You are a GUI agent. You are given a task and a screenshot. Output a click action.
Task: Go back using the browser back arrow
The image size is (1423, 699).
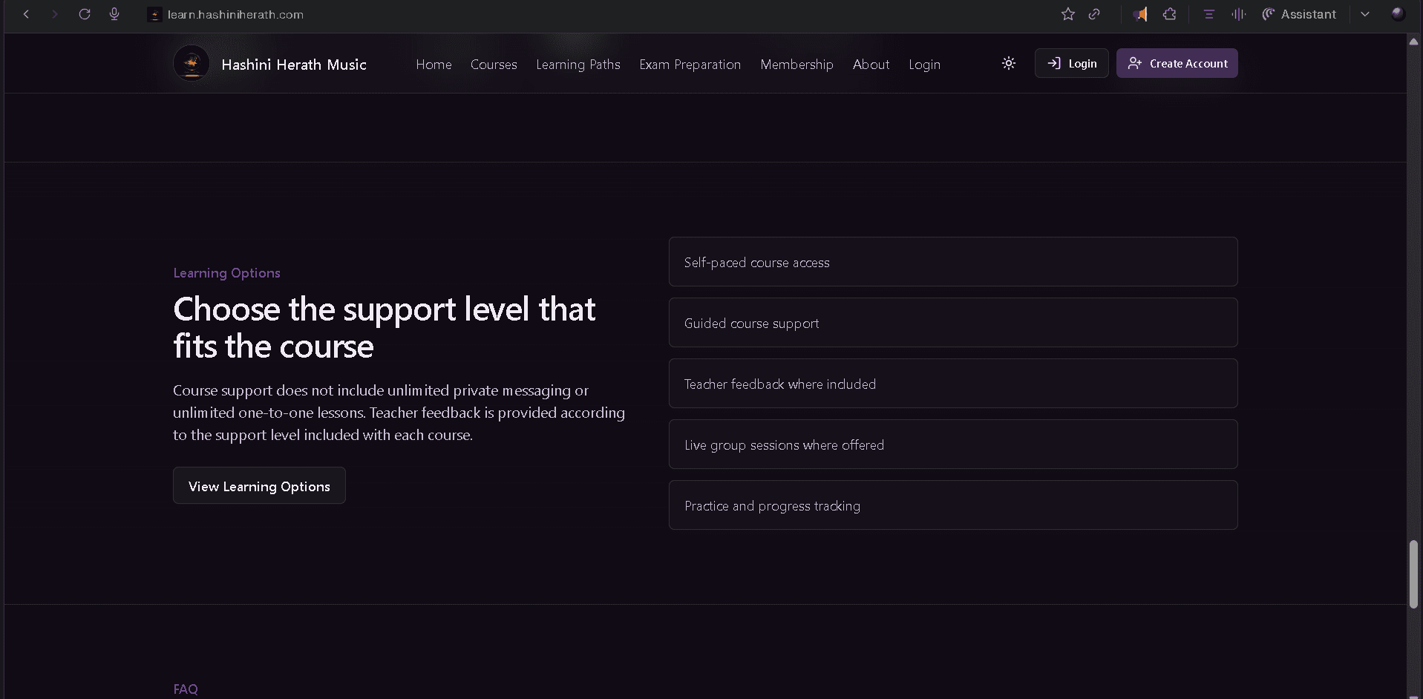[x=26, y=14]
